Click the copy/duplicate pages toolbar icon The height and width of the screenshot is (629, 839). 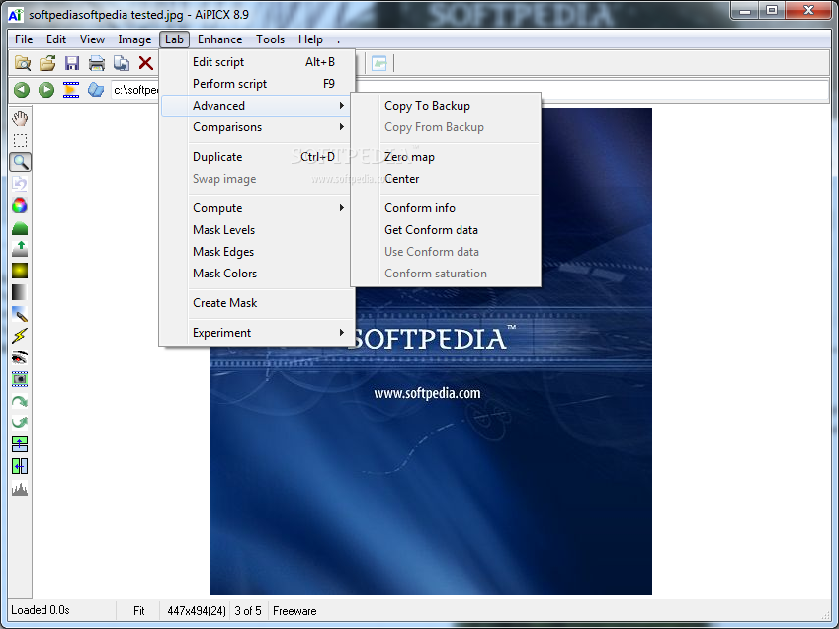coord(122,63)
